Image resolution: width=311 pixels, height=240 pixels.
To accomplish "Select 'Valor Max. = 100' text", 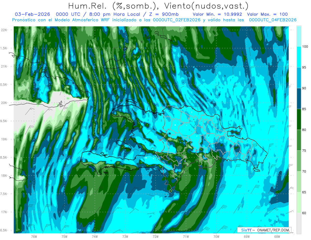I will (x=267, y=14).
